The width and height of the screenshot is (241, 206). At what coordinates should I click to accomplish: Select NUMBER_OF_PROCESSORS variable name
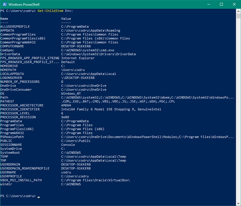(20, 82)
